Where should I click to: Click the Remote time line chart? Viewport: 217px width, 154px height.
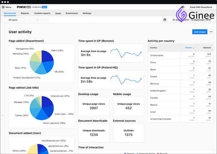tap(126, 53)
